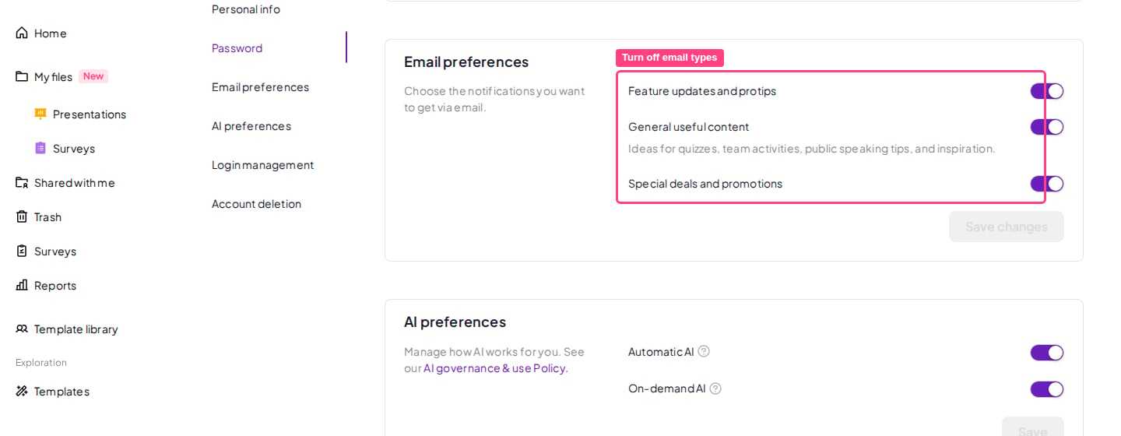
Task: Click the Home house icon
Action: (x=22, y=33)
